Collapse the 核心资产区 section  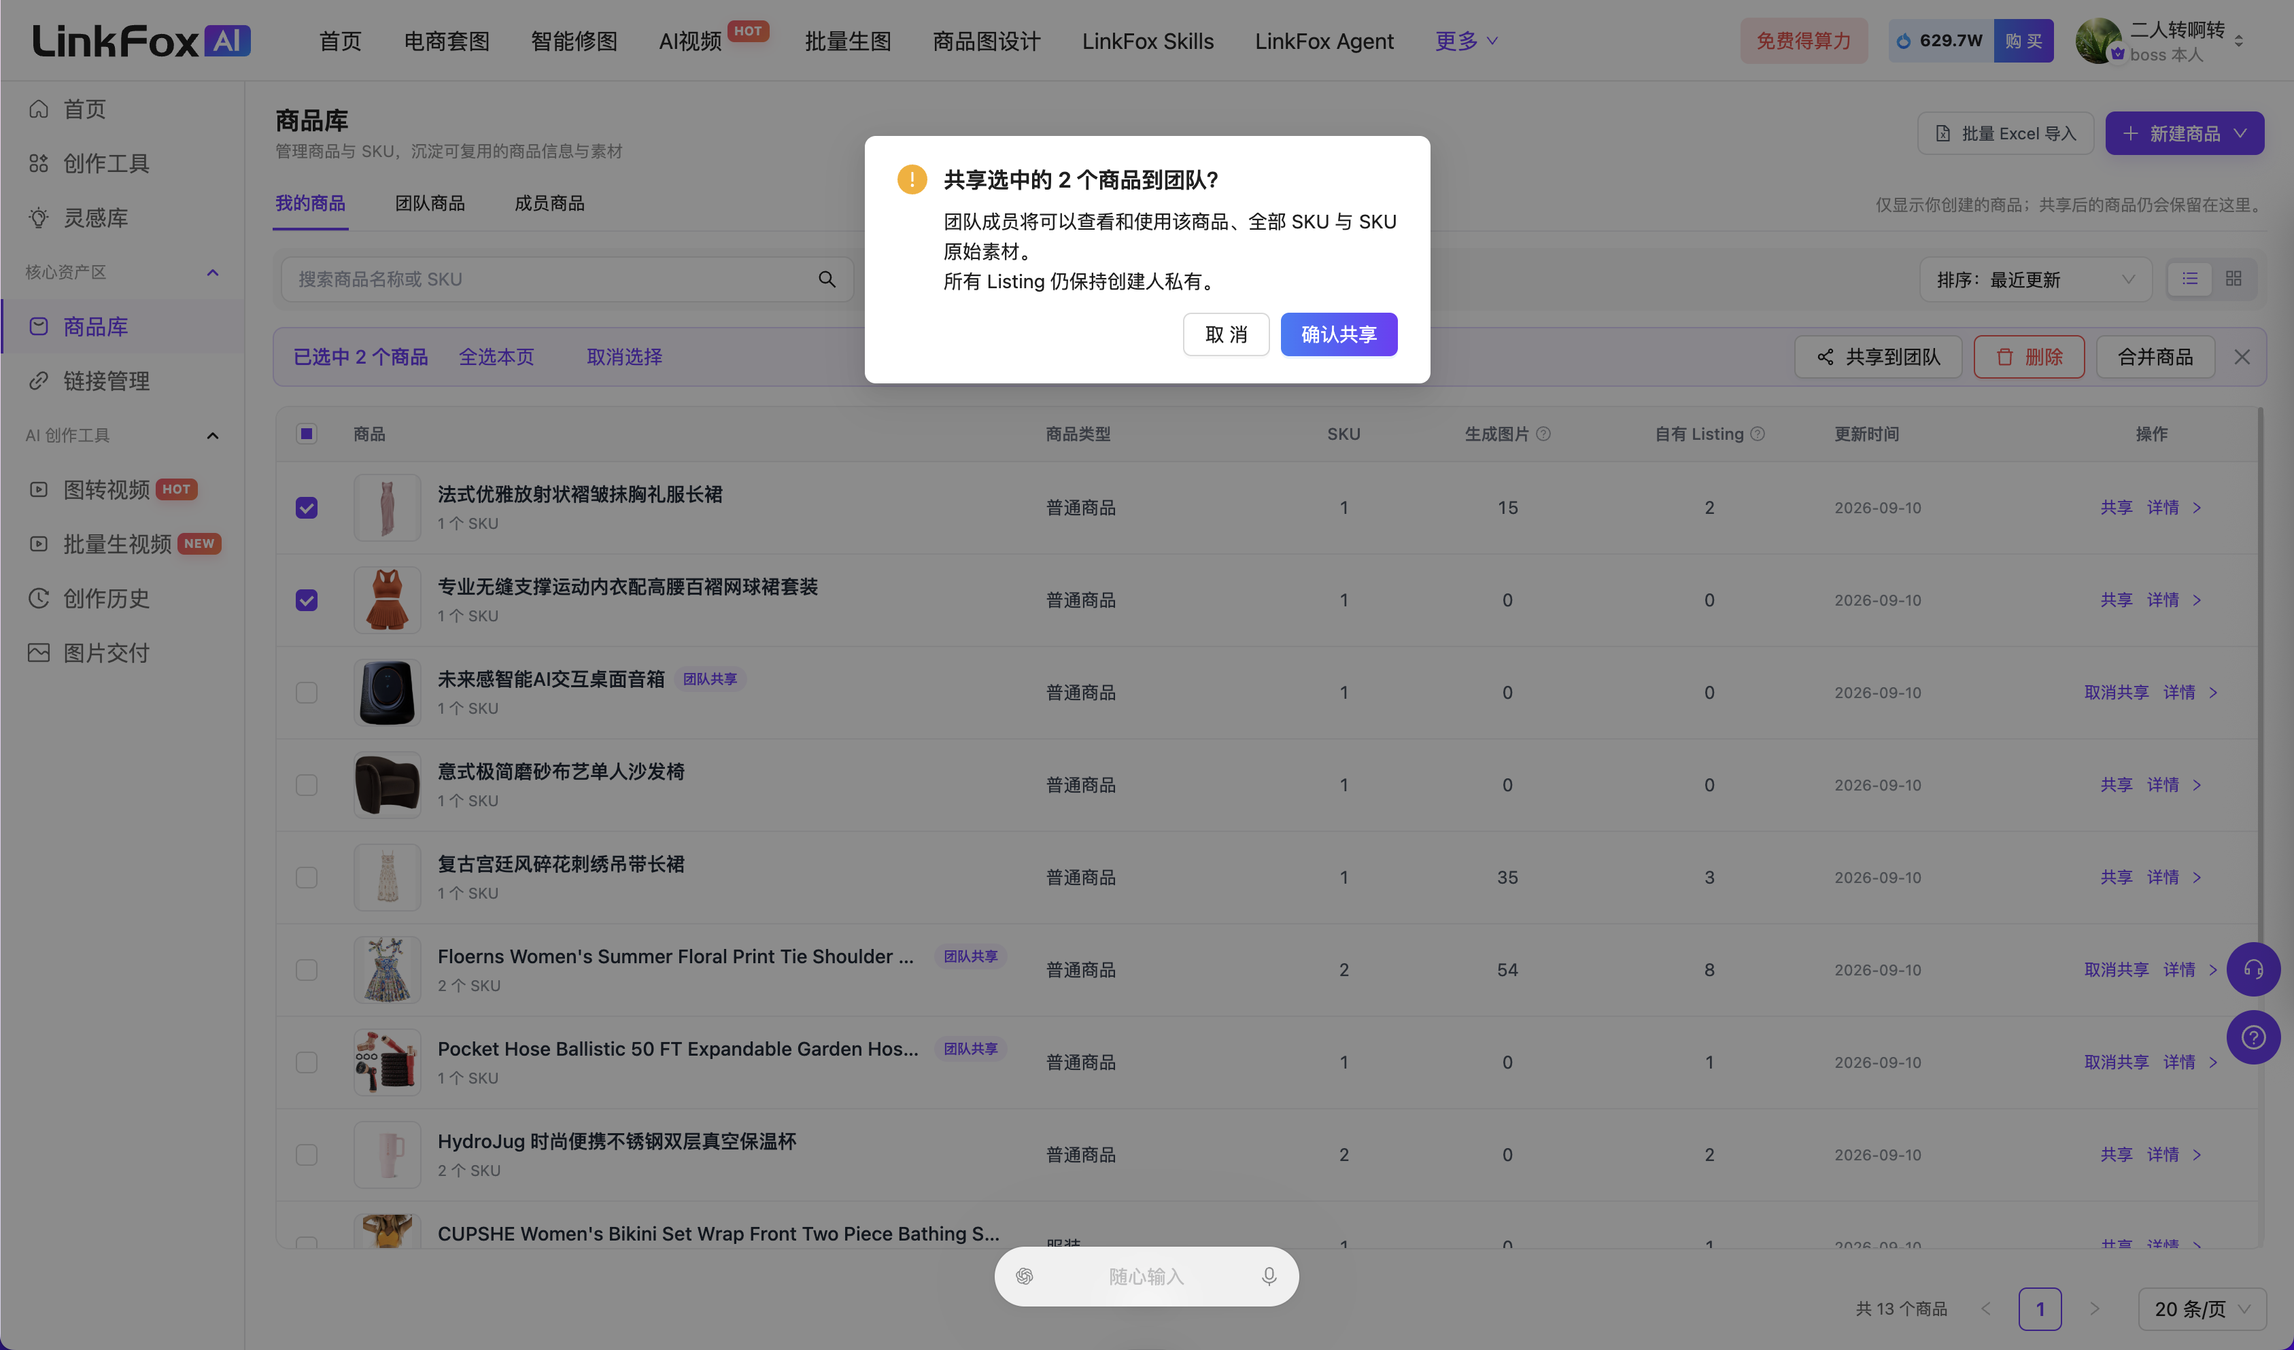coord(213,272)
